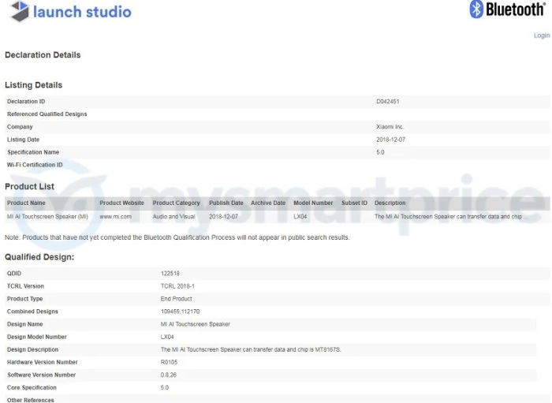
Task: Click TCRL Version value TCRL 2018-1
Action: click(177, 286)
